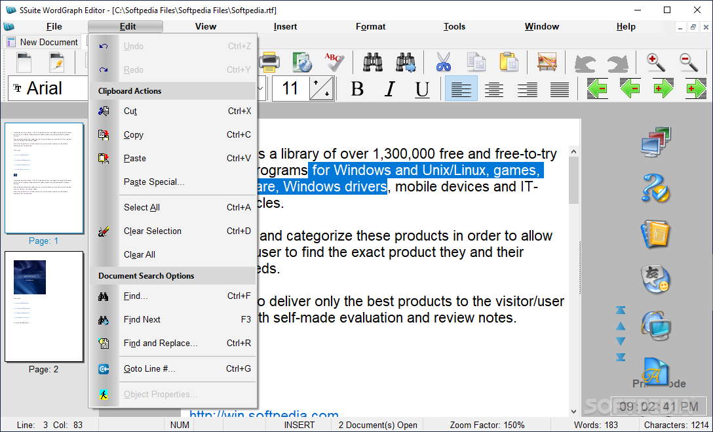The width and height of the screenshot is (713, 432).
Task: Click the Words: 183 status entry
Action: point(596,425)
